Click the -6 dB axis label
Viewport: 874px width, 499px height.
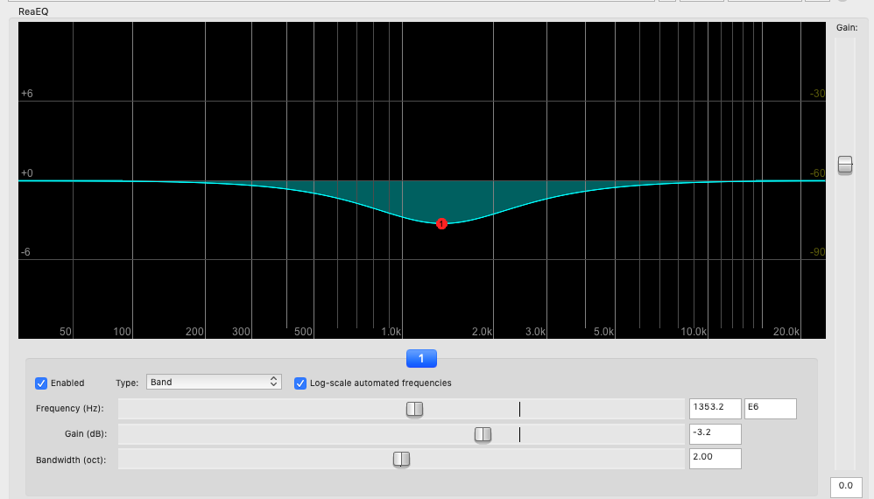pyautogui.click(x=25, y=252)
